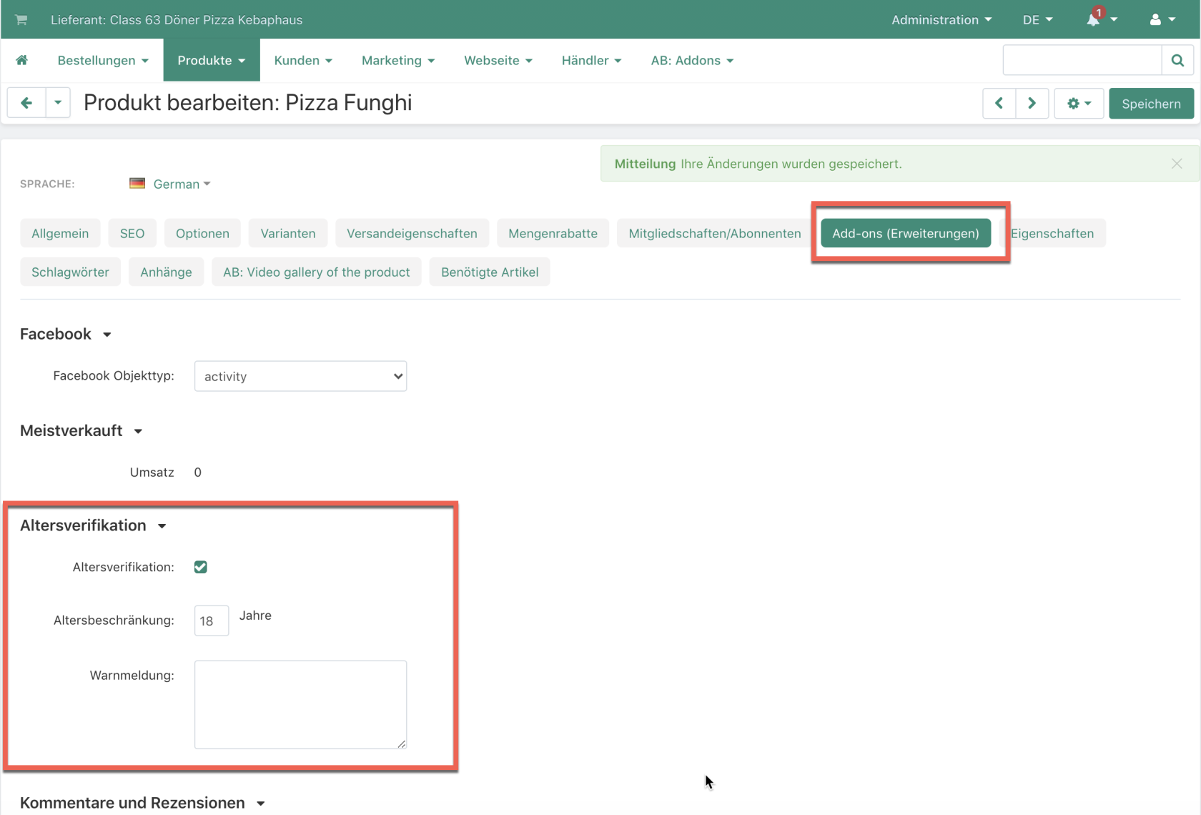This screenshot has width=1201, height=815.
Task: Switch to the Eigenschaften tab
Action: [x=1052, y=233]
